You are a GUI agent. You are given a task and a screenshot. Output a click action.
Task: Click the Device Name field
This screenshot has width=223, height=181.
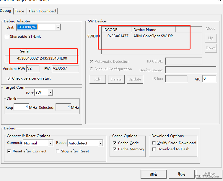191,70
